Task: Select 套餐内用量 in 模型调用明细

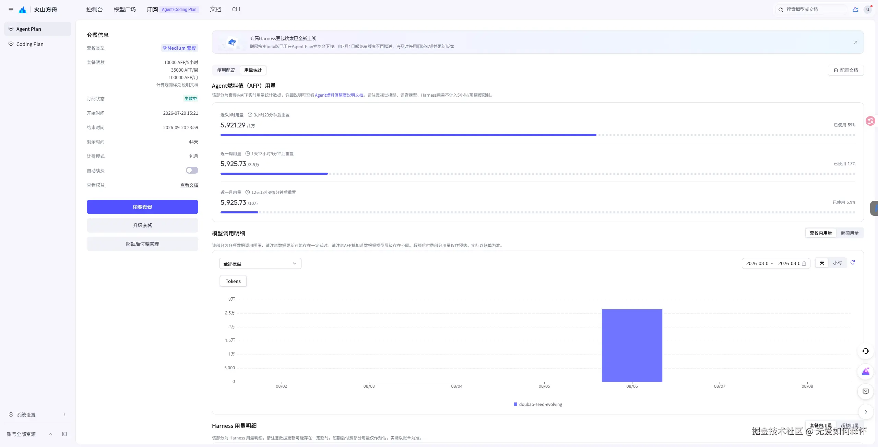Action: point(821,233)
